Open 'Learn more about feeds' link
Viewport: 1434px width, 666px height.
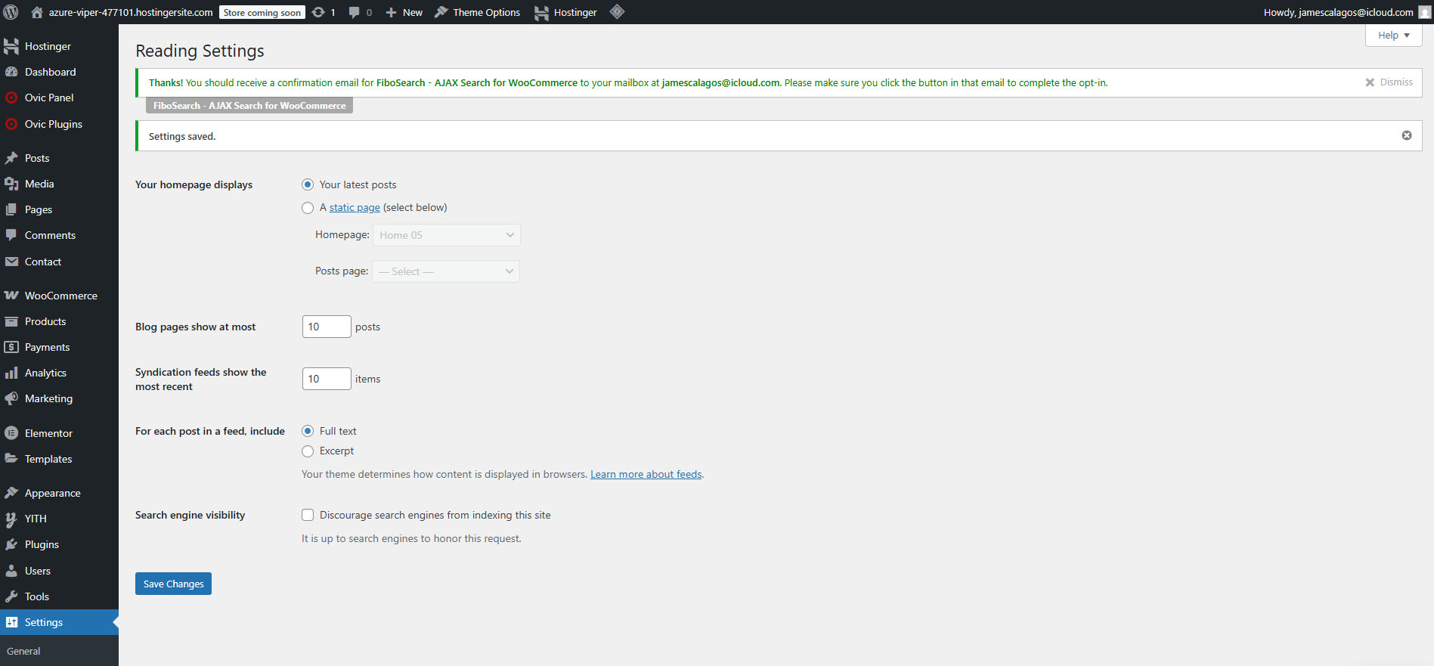click(x=646, y=475)
